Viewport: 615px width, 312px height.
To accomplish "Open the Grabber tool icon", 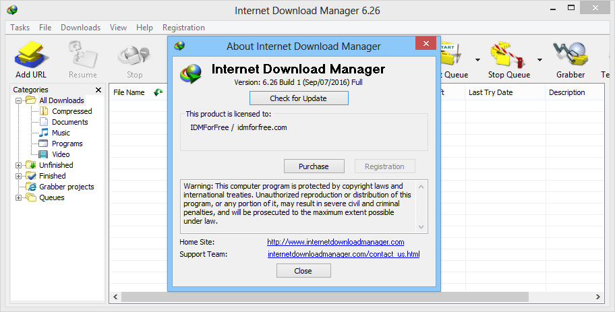I will point(570,54).
